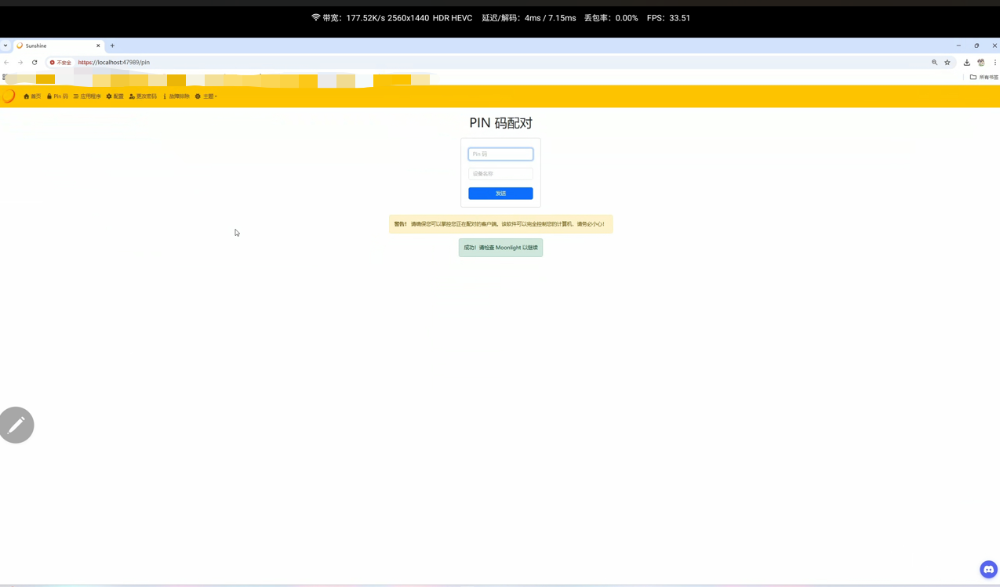Click the '不安全' security warning badge
This screenshot has height=587, width=1000.
(x=60, y=63)
